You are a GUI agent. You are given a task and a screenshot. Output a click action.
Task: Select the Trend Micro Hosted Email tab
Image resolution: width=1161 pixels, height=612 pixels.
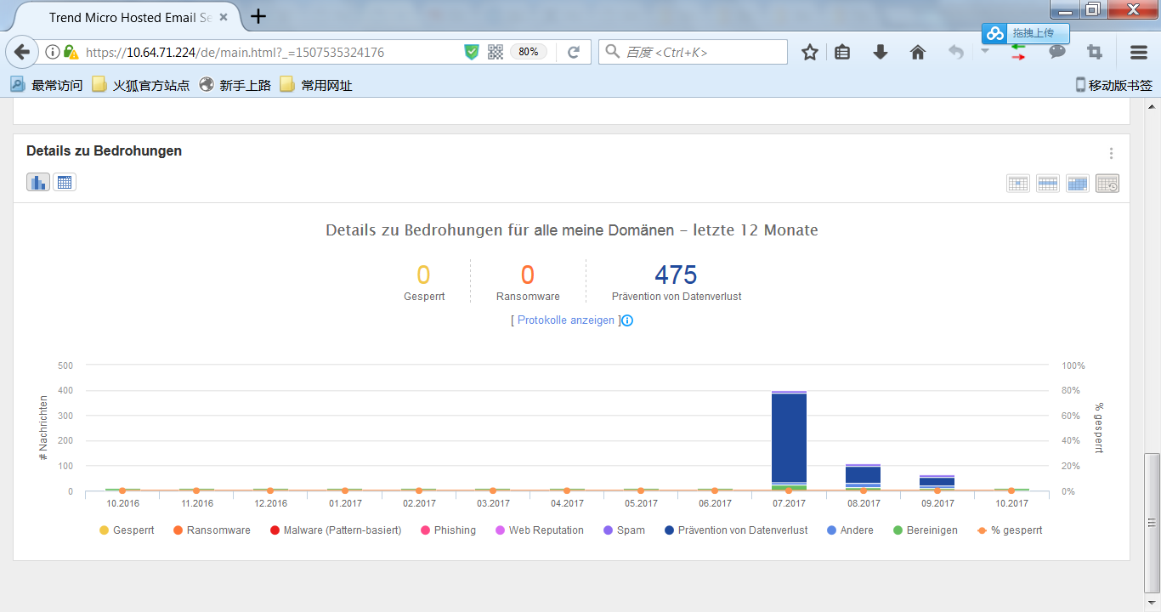(127, 17)
